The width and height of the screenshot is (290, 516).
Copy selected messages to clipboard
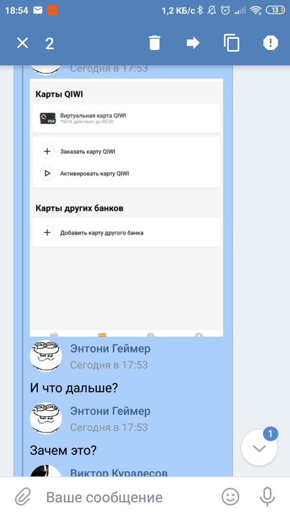(x=231, y=43)
